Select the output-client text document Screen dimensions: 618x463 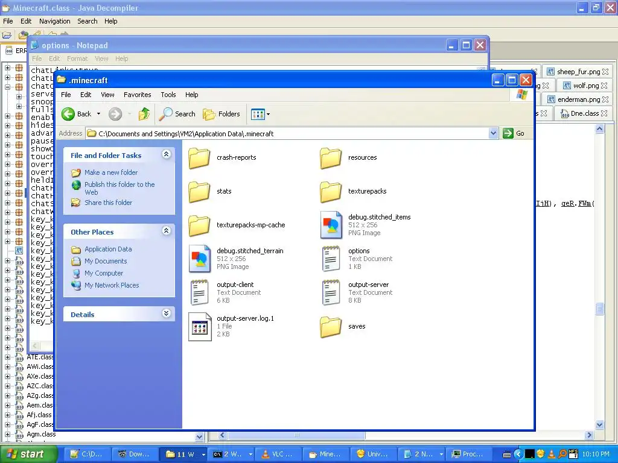pyautogui.click(x=225, y=292)
